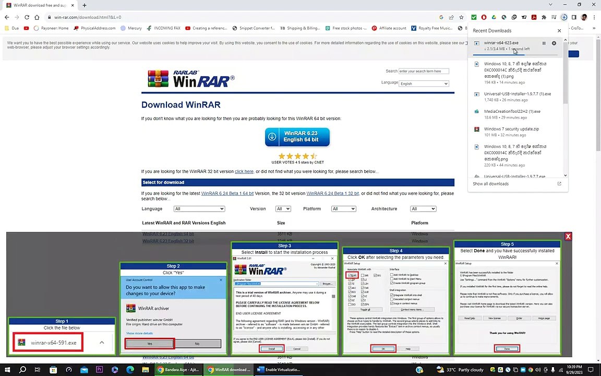Open the INCOMING FAX bookmark
601x376 pixels.
coord(163,28)
